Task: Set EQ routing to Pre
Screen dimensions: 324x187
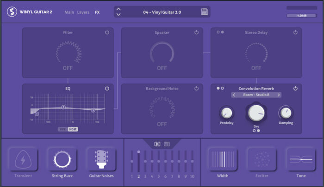Action: click(x=62, y=129)
